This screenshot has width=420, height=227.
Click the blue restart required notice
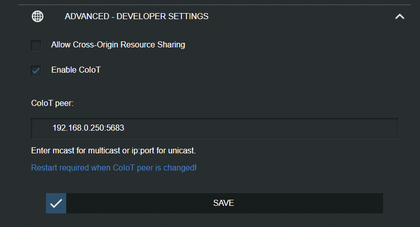coord(114,167)
